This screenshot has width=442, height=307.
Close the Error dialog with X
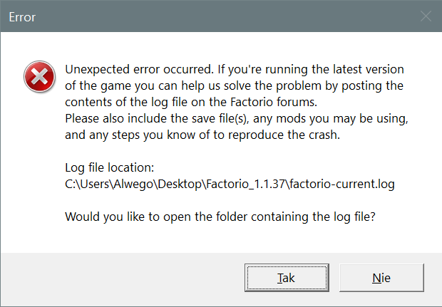point(426,16)
